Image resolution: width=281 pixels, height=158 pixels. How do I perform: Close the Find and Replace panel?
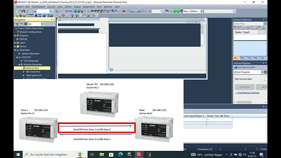point(266,63)
